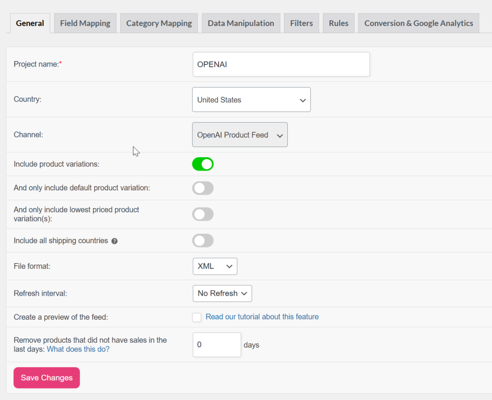Viewport: 492px width, 400px height.
Task: Click the Save Changes button
Action: coord(46,378)
